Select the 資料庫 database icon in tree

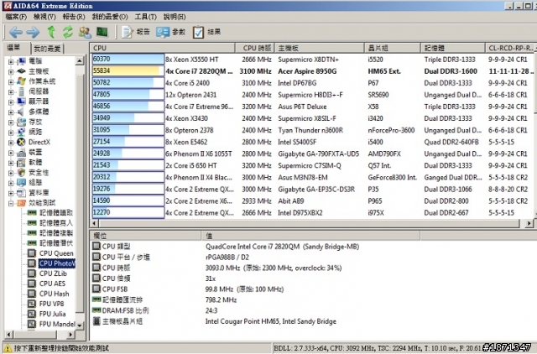21,192
